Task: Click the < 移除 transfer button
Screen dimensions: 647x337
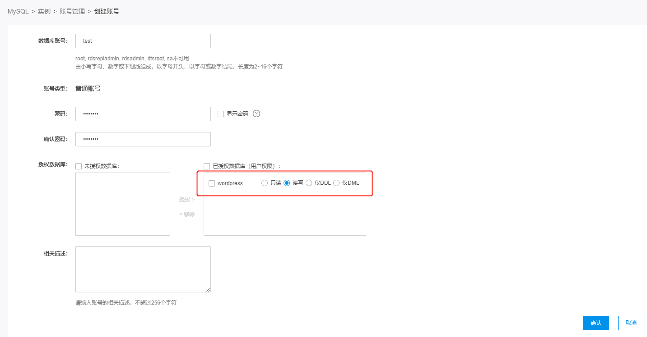Action: 187,214
